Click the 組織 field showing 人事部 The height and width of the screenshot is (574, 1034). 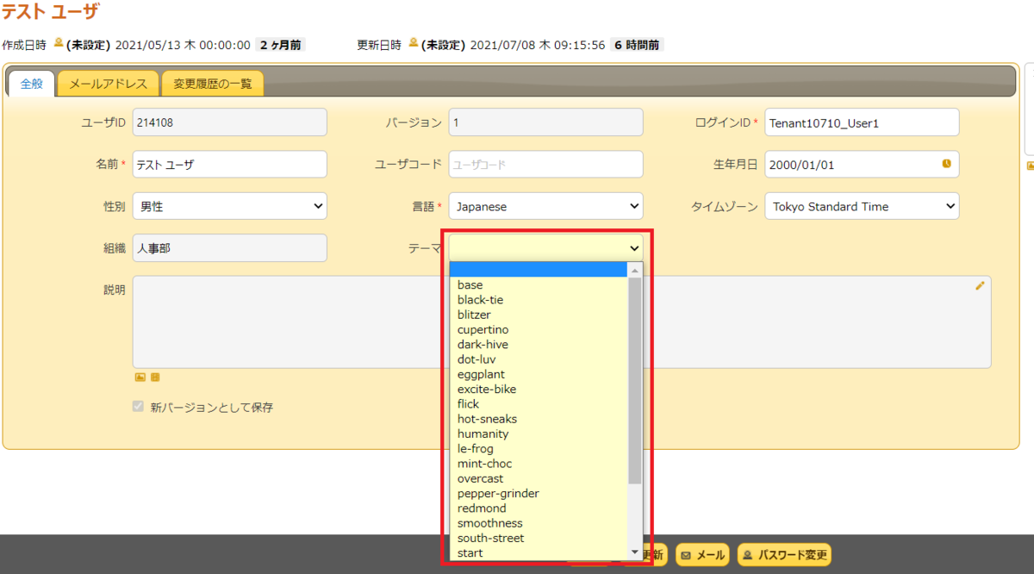(230, 248)
